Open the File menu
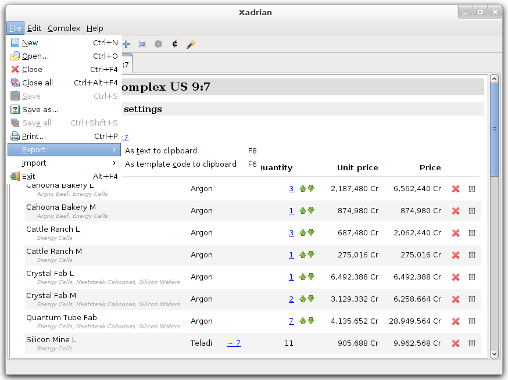The height and width of the screenshot is (380, 508). 15,28
